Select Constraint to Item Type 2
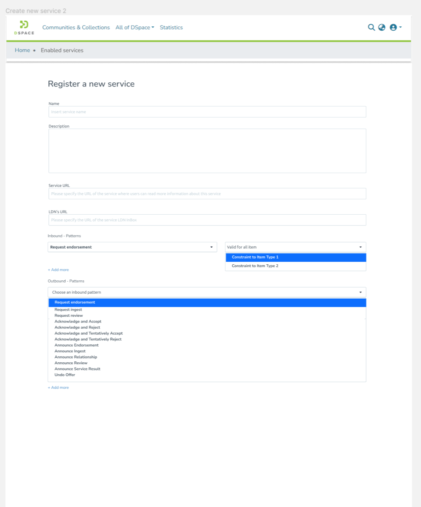The image size is (421, 507). 255,266
